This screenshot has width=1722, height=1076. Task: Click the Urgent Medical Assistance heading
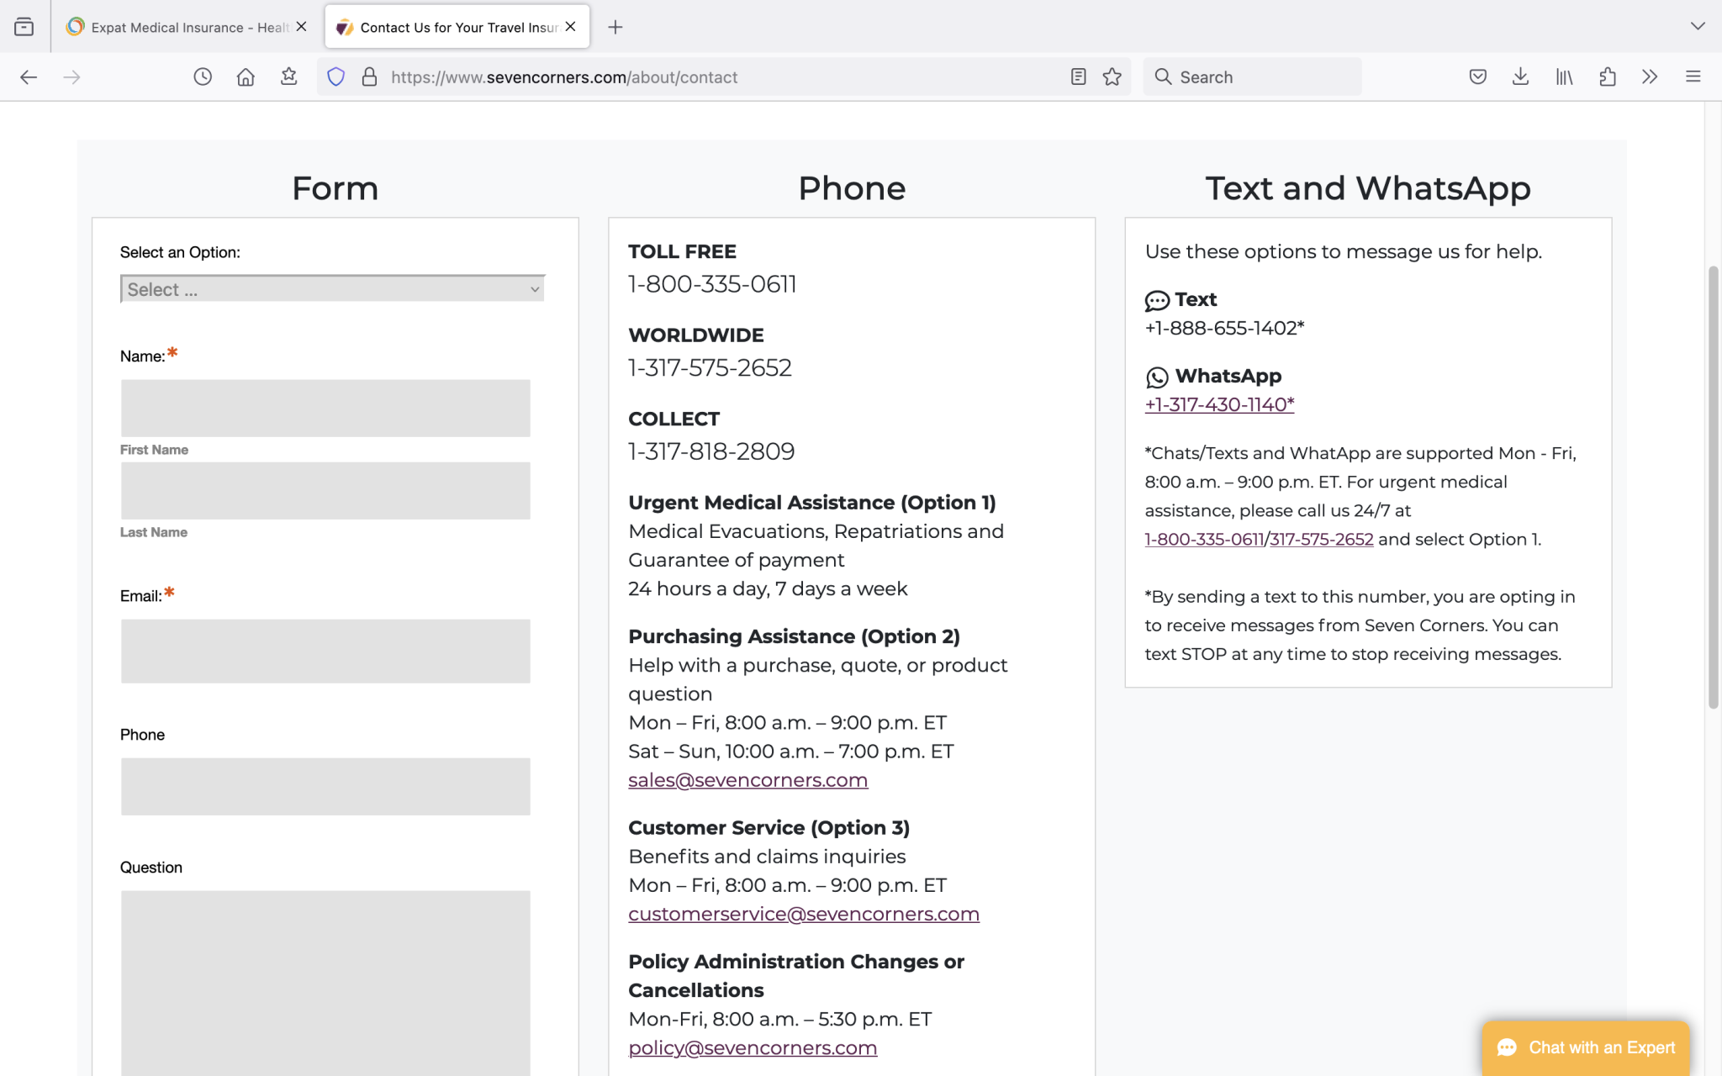(812, 503)
